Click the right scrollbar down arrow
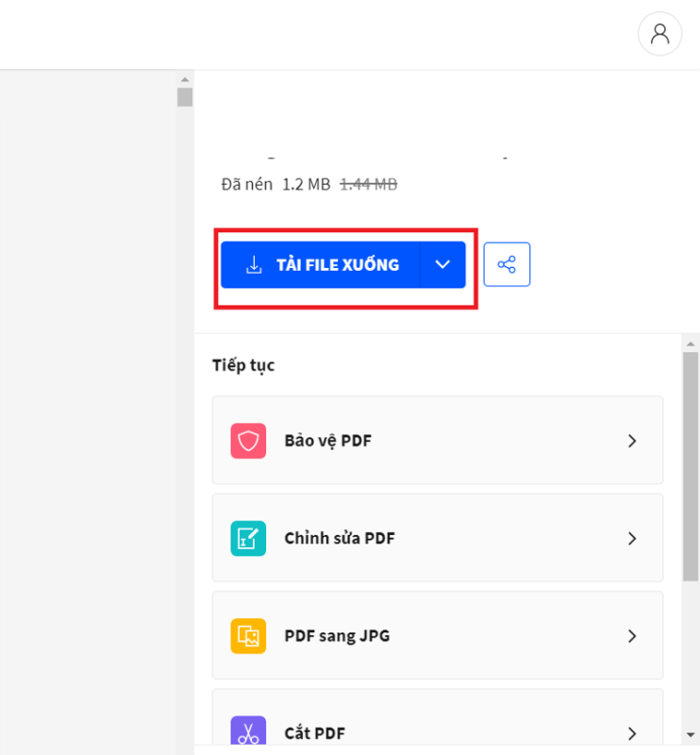700x755 pixels. [x=691, y=734]
